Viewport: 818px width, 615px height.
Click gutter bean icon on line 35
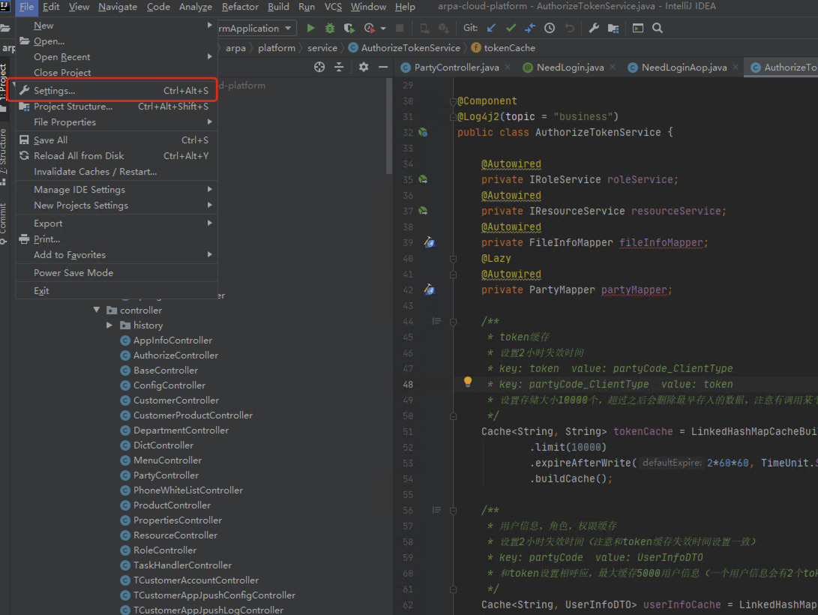[x=423, y=179]
